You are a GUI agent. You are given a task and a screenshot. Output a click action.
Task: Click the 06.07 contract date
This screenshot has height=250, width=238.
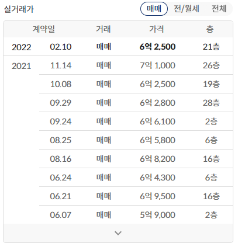pos(61,215)
